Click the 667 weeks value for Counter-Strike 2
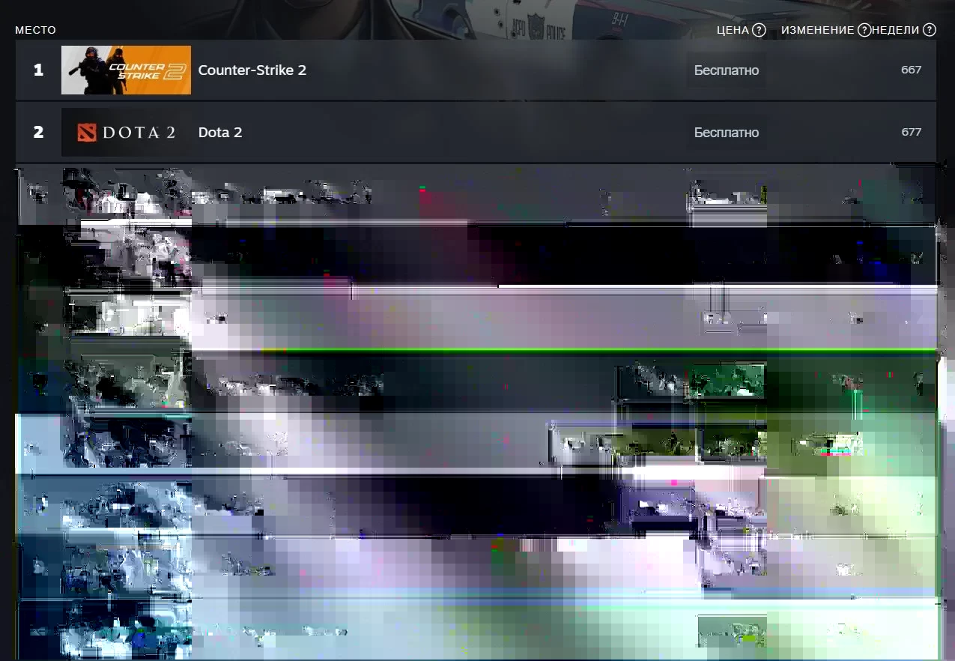The width and height of the screenshot is (955, 661). click(911, 70)
